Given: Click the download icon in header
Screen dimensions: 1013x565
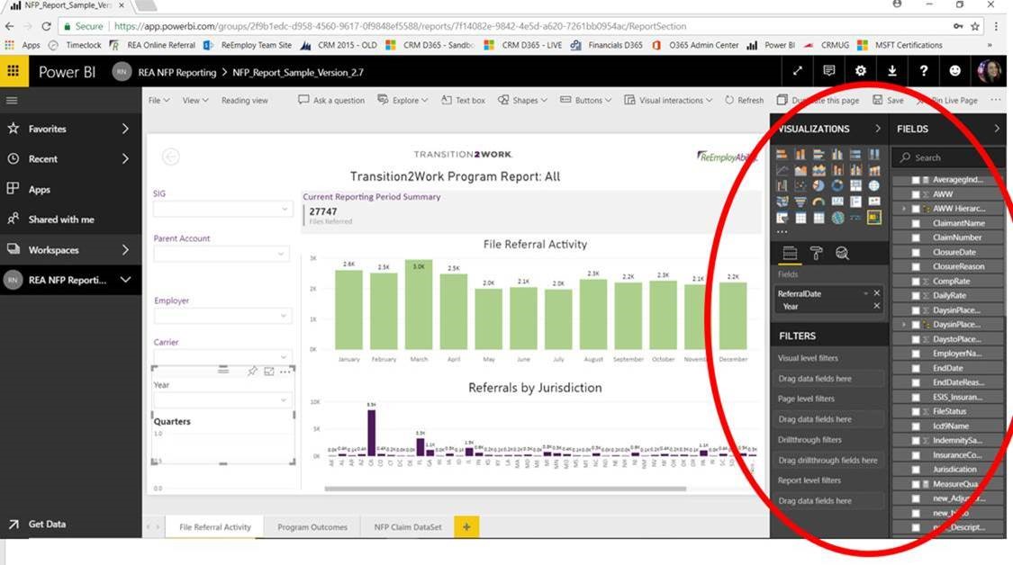Looking at the screenshot, I should [892, 71].
